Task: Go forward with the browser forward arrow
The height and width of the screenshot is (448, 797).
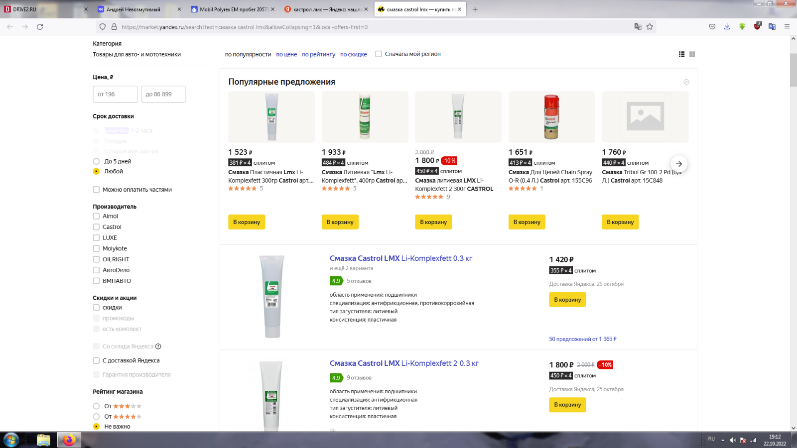Action: coord(25,27)
